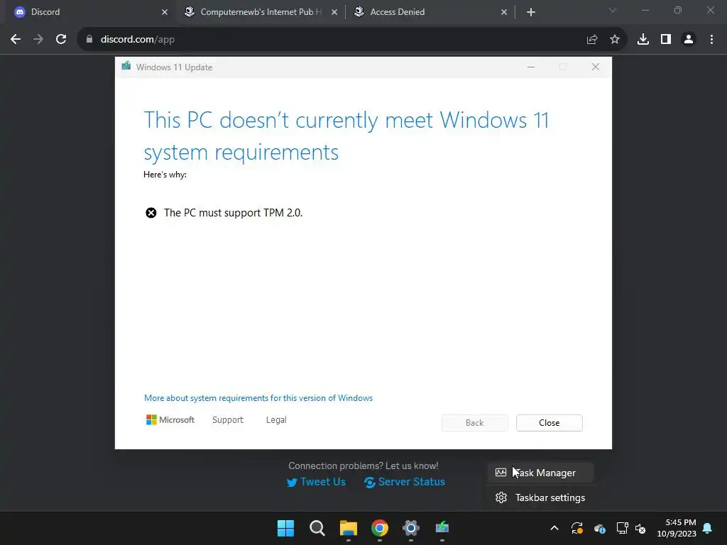Close the Discord tab
This screenshot has width=727, height=545.
click(165, 12)
